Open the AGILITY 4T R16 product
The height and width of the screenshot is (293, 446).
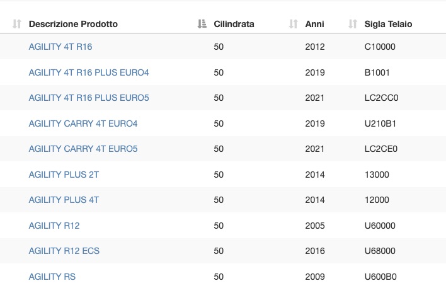pos(60,47)
